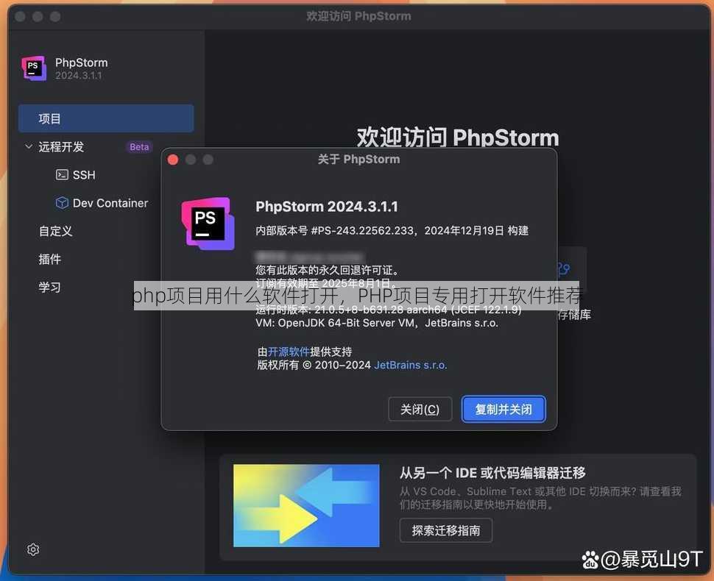Image resolution: width=714 pixels, height=581 pixels.
Task: Click the 远程开发 label
Action: (61, 146)
